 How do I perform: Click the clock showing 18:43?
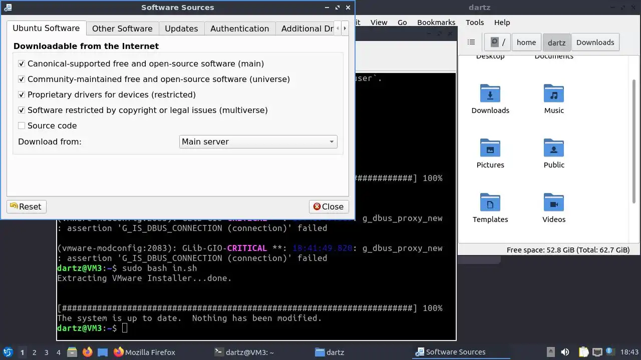(x=629, y=352)
